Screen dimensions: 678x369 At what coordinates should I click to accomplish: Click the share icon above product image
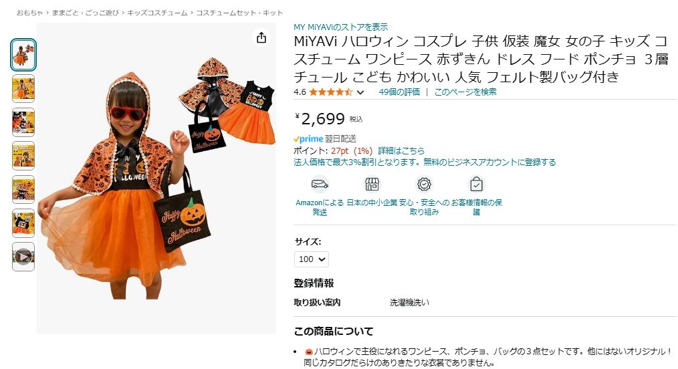(261, 37)
